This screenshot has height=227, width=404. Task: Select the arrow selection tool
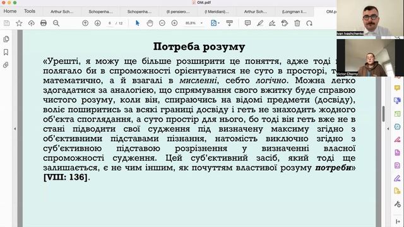[x=138, y=23]
